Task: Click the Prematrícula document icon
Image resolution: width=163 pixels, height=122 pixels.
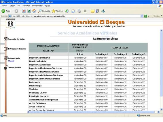Action: [x=5, y=58]
